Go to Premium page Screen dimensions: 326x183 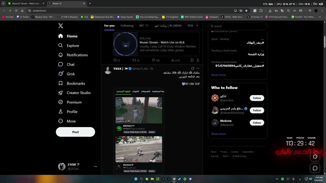click(70, 102)
